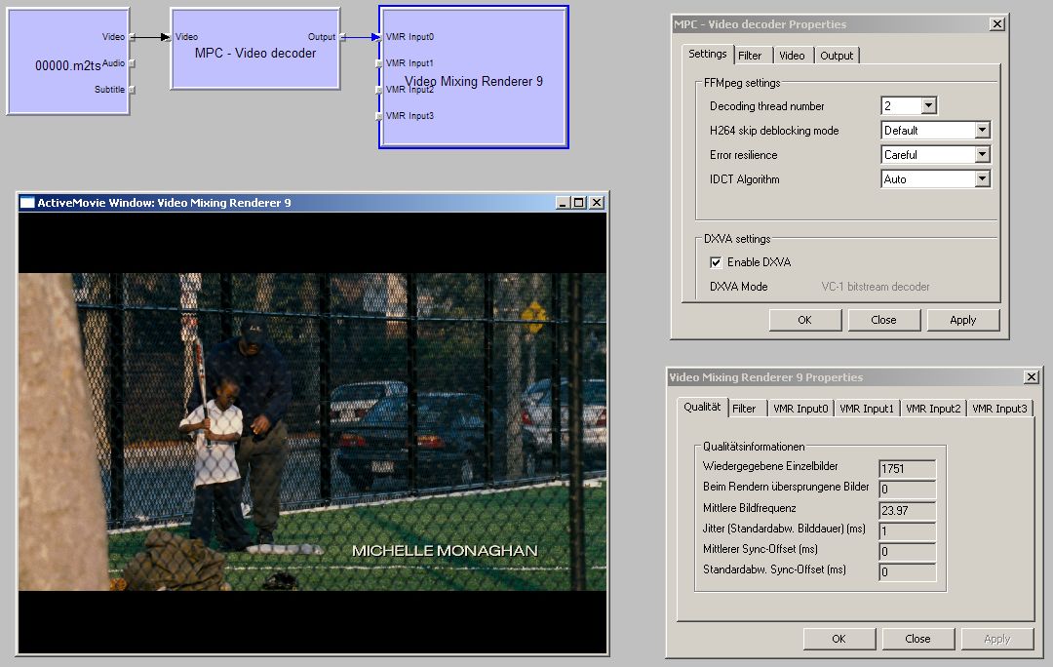Click OK in Video Mixing Renderer 9 Properties
This screenshot has height=667, width=1053.
838,639
